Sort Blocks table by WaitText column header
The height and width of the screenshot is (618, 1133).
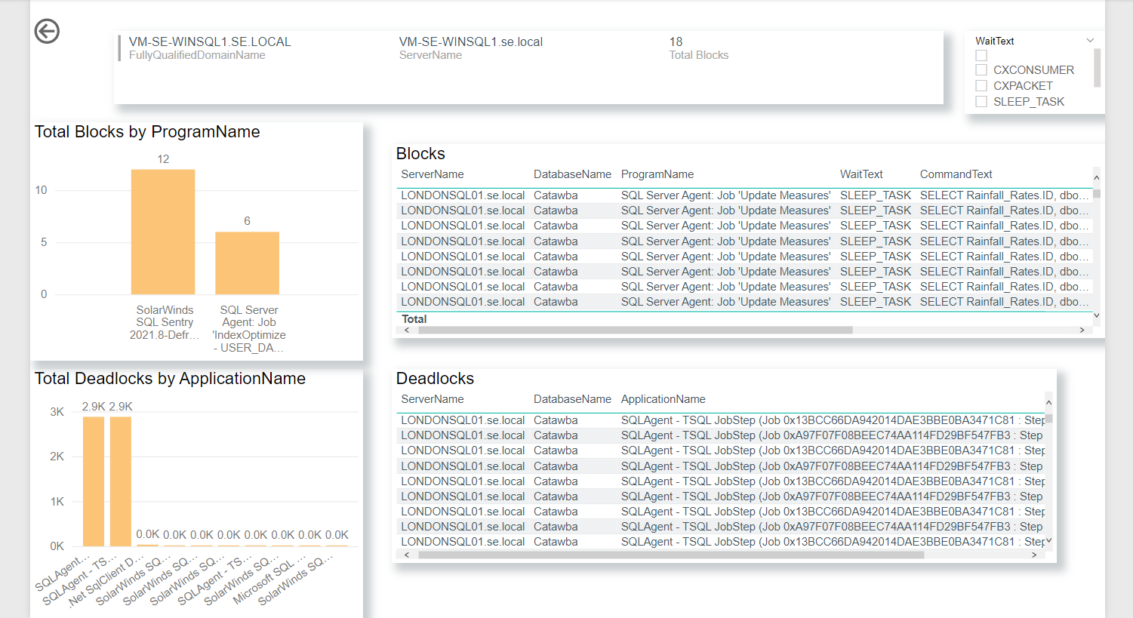(x=861, y=174)
